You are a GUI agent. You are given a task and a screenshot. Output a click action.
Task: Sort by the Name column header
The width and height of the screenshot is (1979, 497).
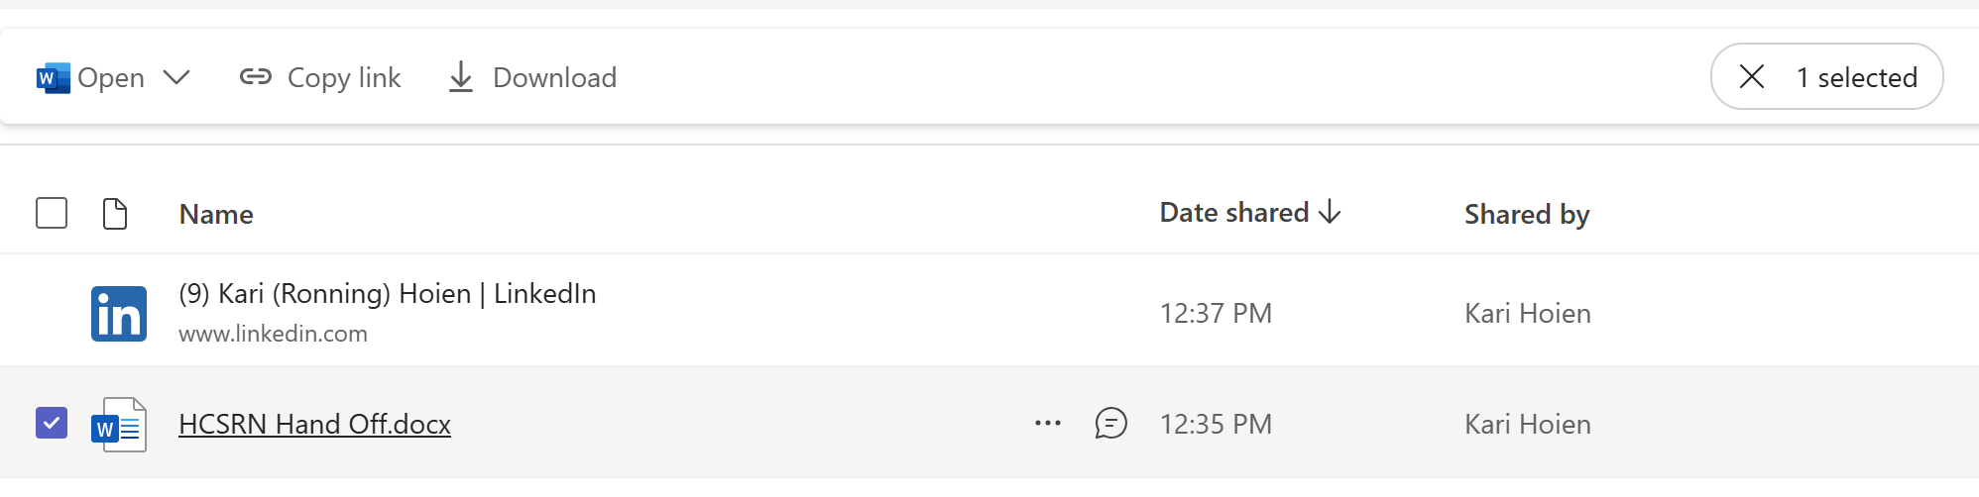216,214
